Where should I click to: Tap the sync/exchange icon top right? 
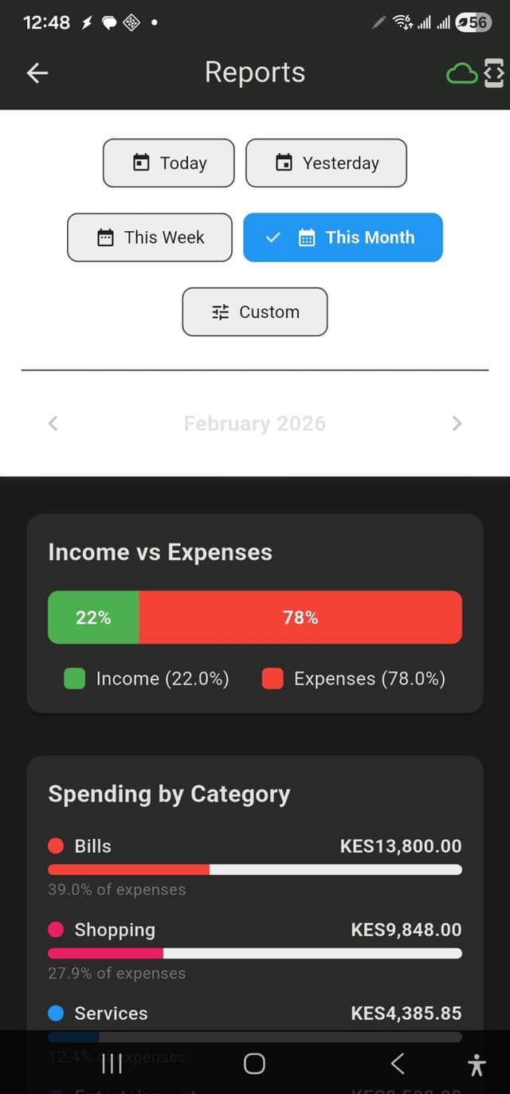(x=494, y=73)
